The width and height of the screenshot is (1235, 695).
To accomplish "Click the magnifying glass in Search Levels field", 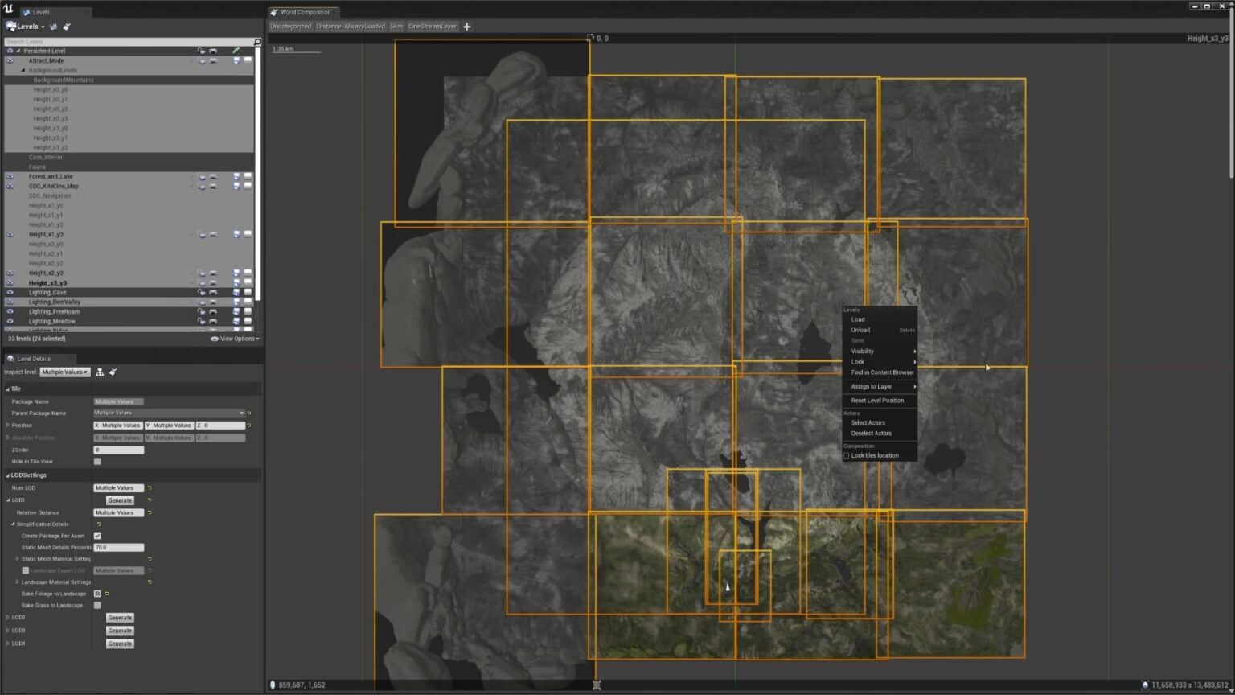I will point(257,41).
